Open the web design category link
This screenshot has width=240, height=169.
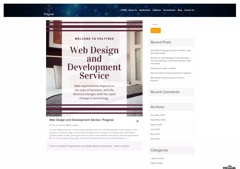click(87, 146)
